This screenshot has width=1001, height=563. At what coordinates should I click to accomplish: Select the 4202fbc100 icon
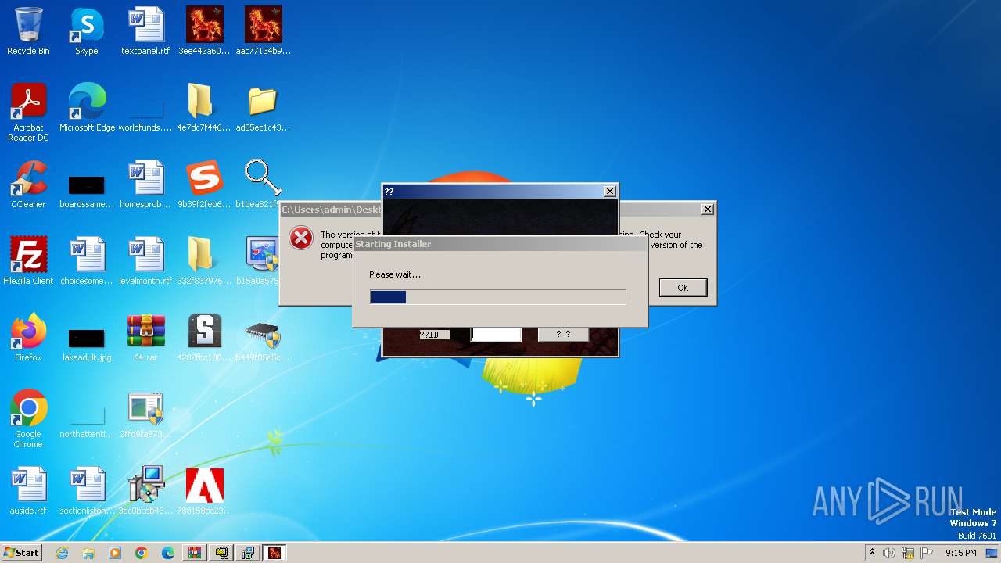click(x=204, y=338)
